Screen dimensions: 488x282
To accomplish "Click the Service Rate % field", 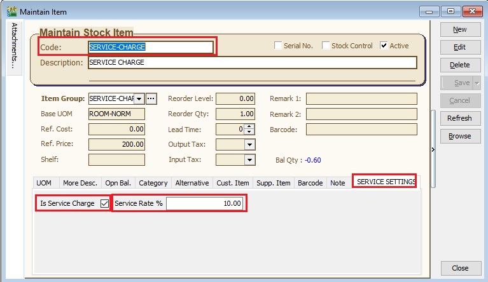I will point(205,204).
